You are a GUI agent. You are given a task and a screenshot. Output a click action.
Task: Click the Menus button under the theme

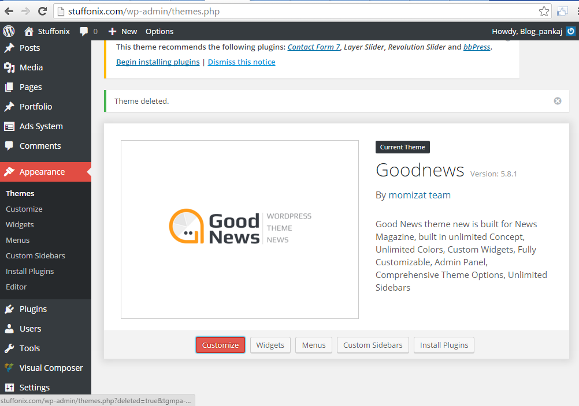[314, 345]
